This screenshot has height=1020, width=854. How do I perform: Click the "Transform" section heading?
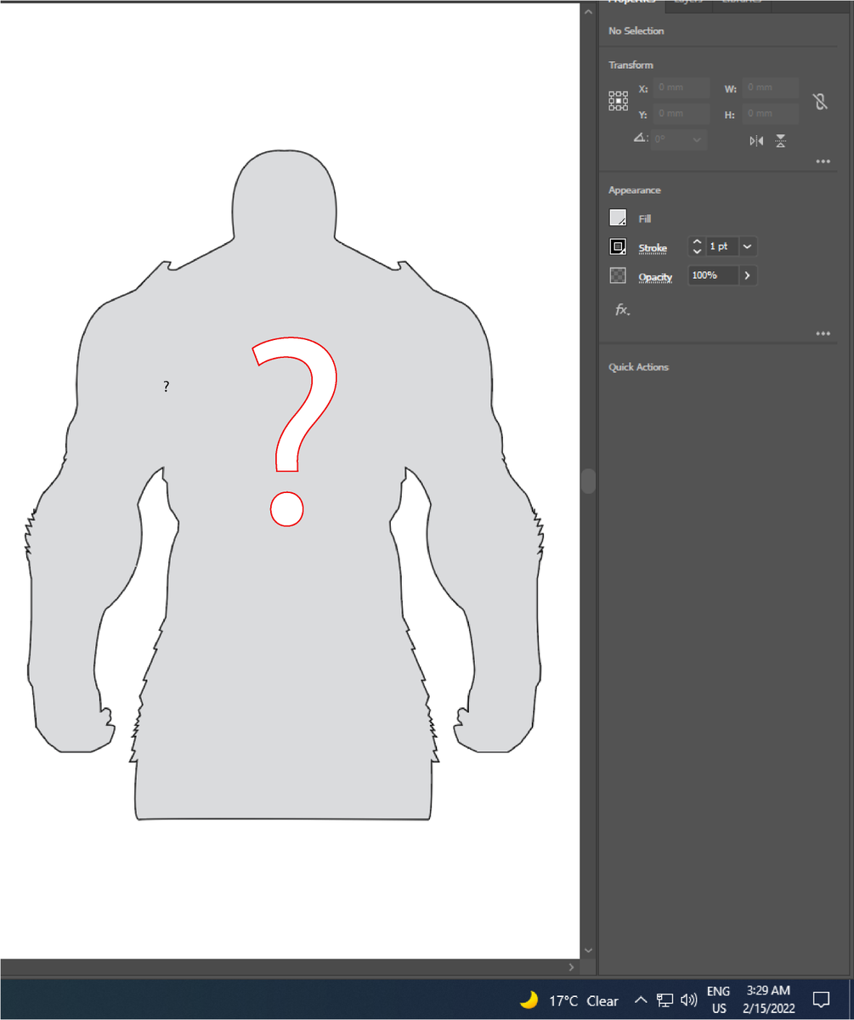631,65
